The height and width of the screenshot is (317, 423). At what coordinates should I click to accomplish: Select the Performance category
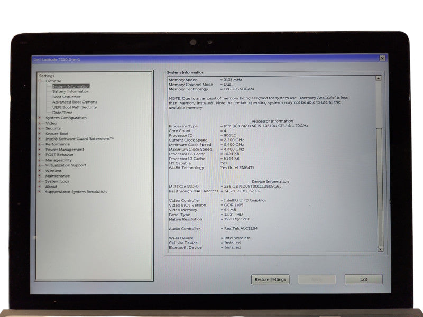pyautogui.click(x=58, y=144)
